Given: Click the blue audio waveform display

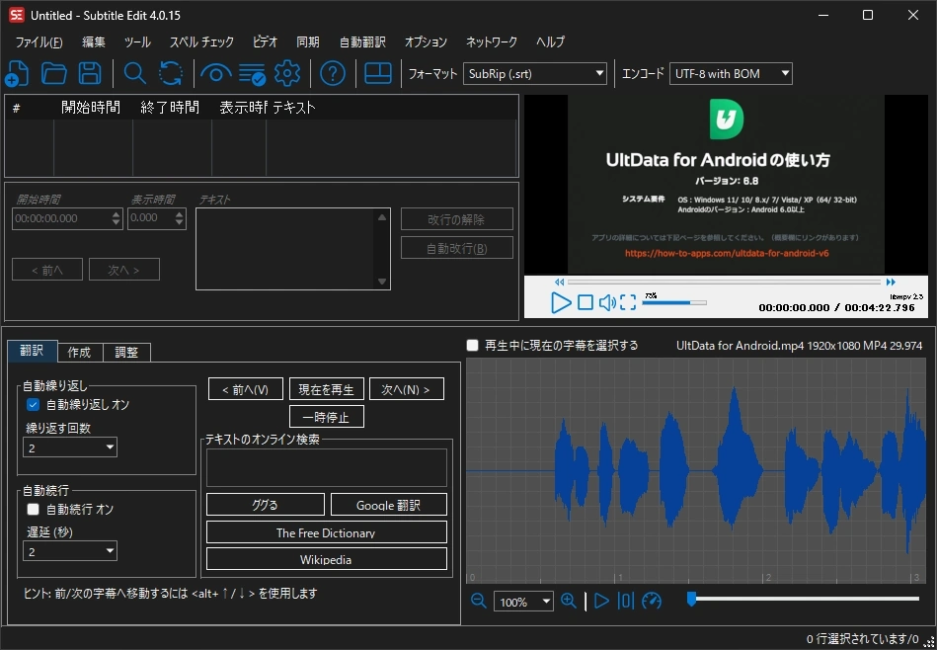Looking at the screenshot, I should click(x=695, y=470).
